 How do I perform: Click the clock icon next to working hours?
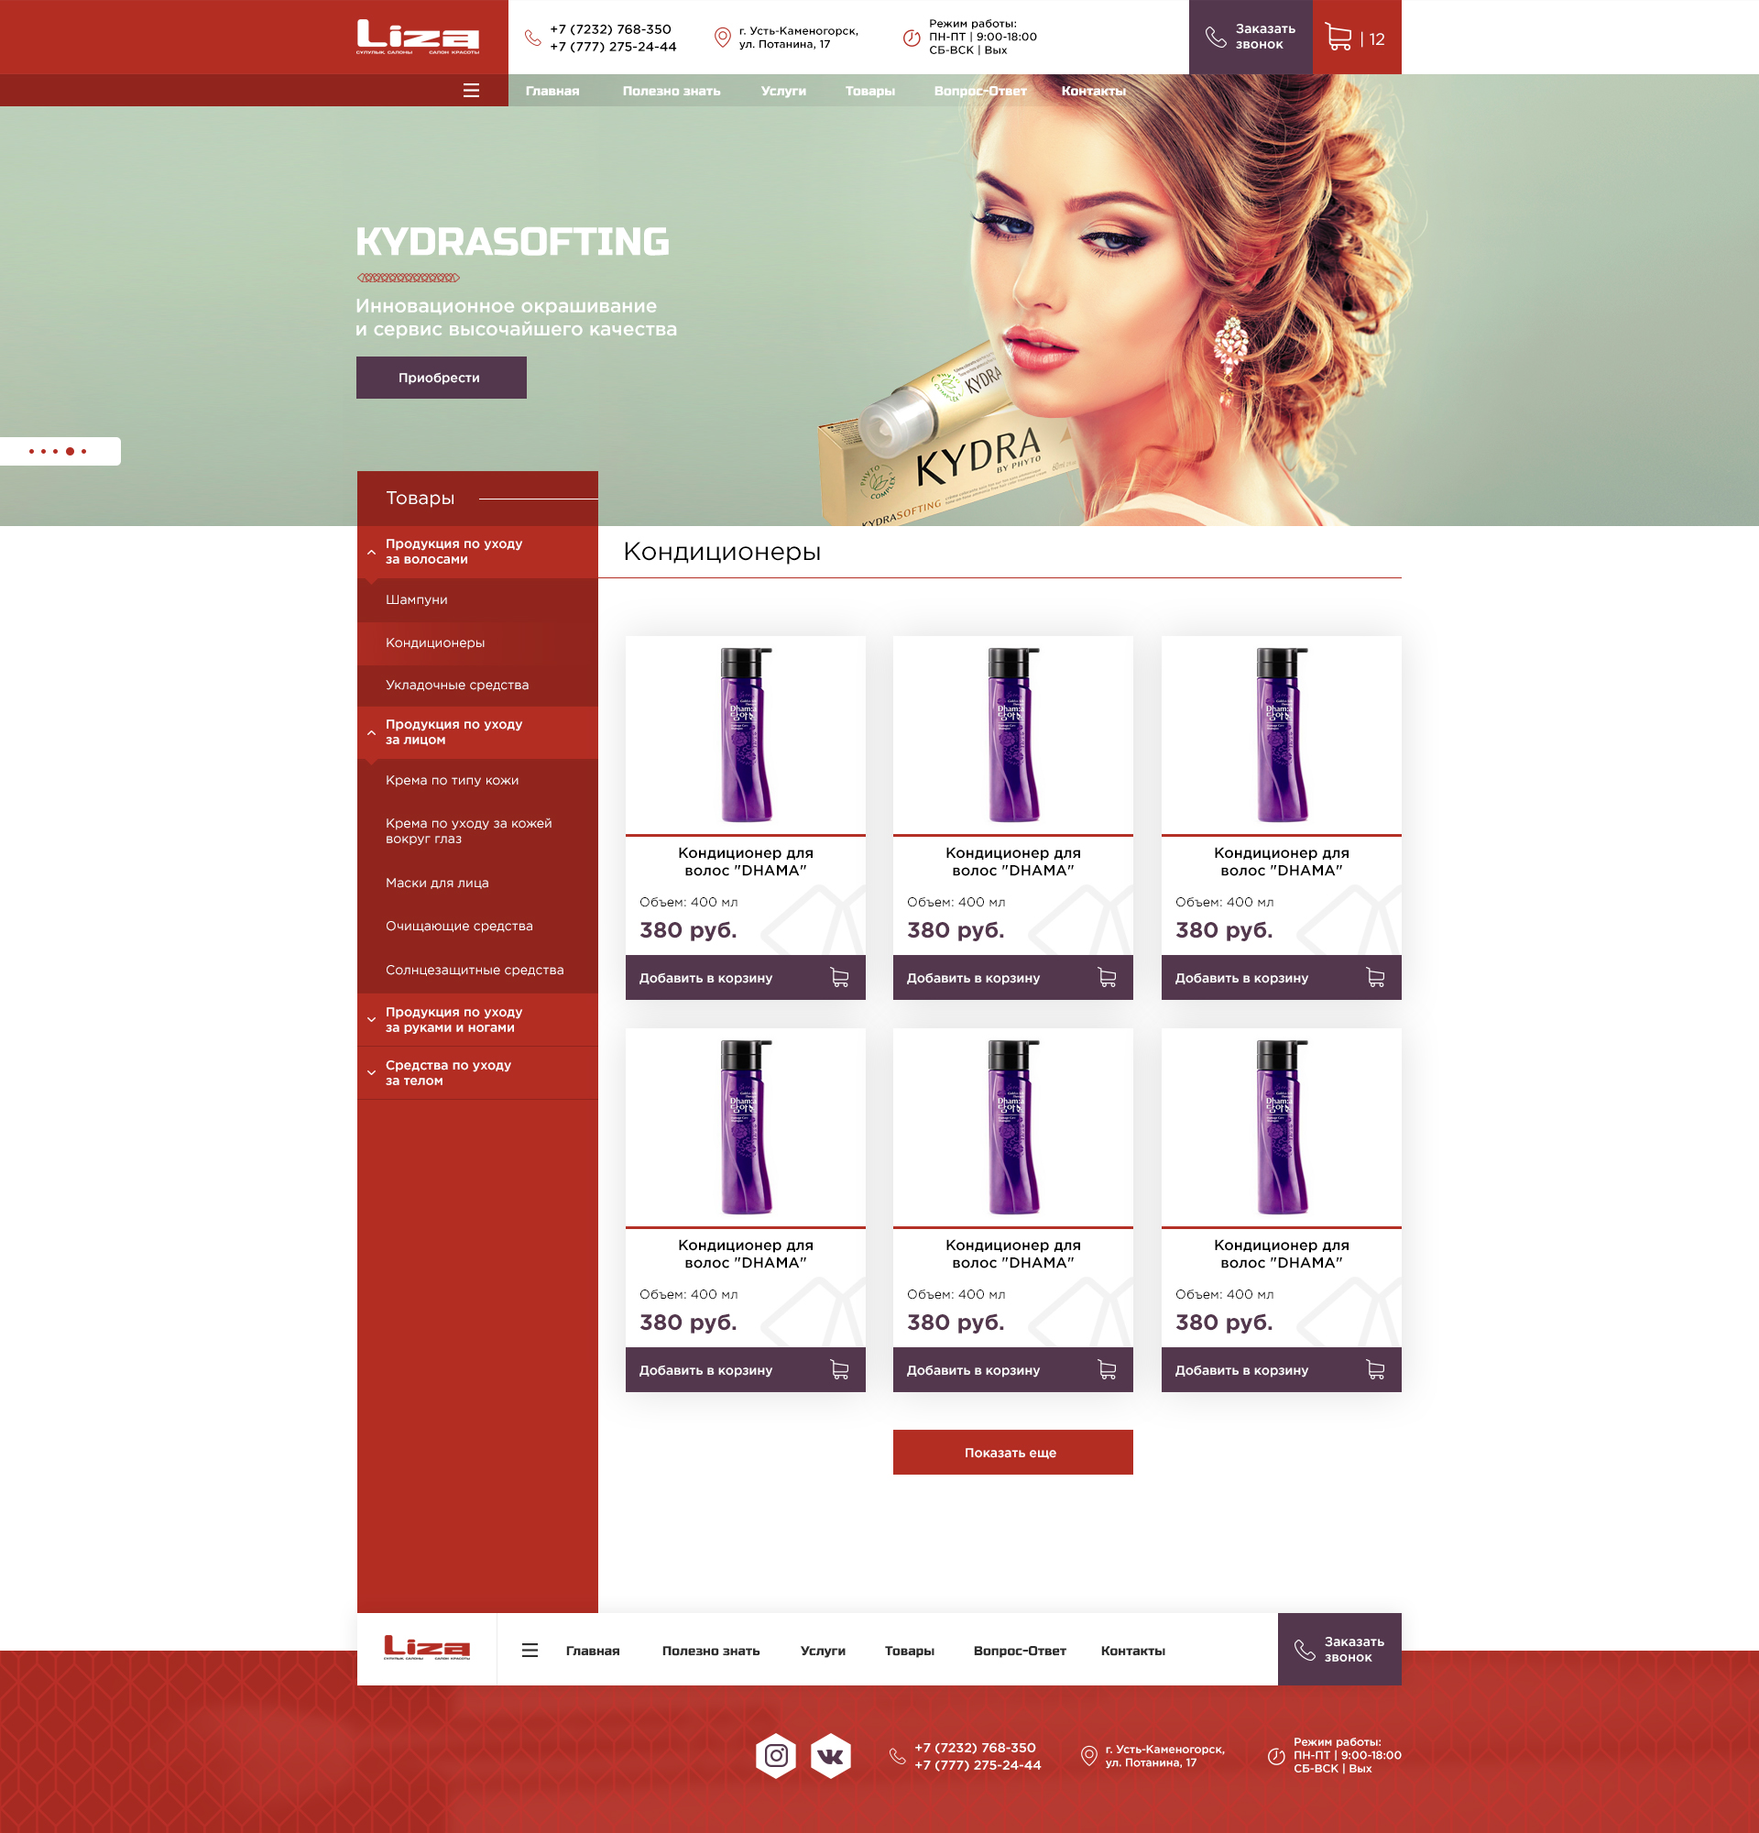(912, 38)
